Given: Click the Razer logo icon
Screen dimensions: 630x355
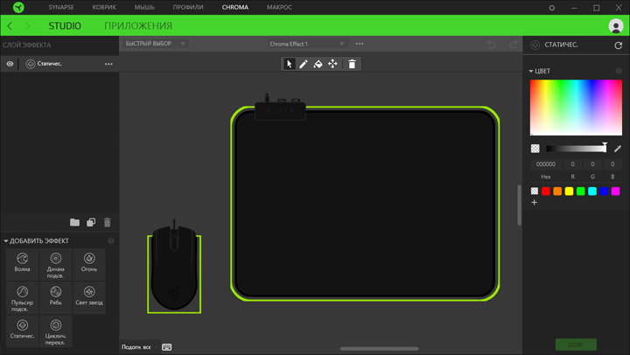Looking at the screenshot, I should point(18,7).
